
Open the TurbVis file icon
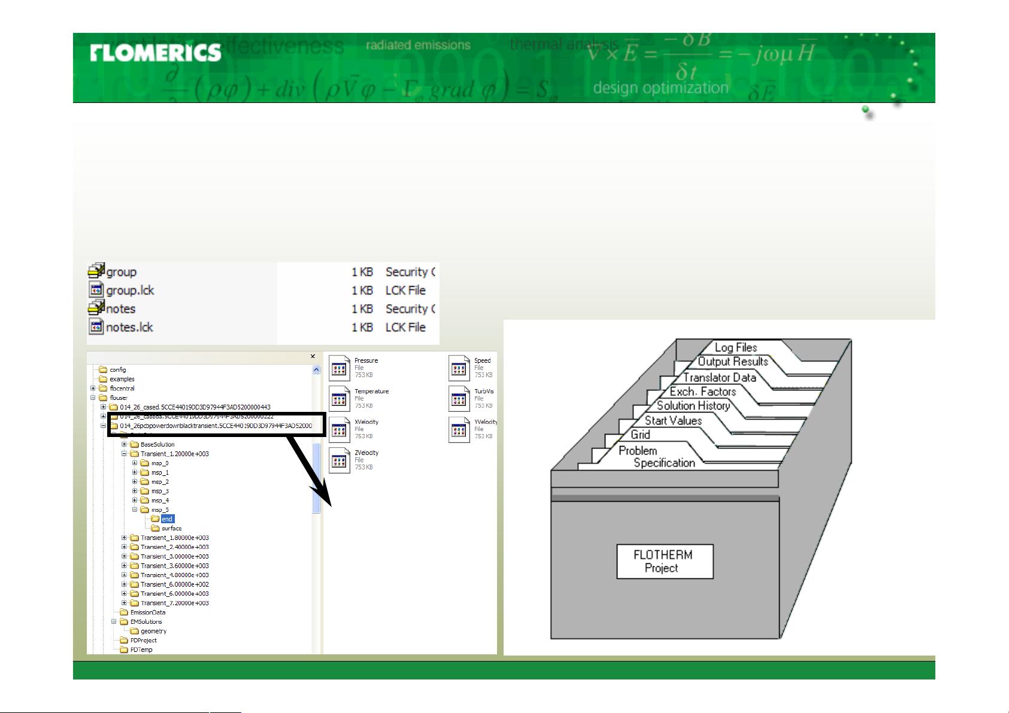pos(459,399)
